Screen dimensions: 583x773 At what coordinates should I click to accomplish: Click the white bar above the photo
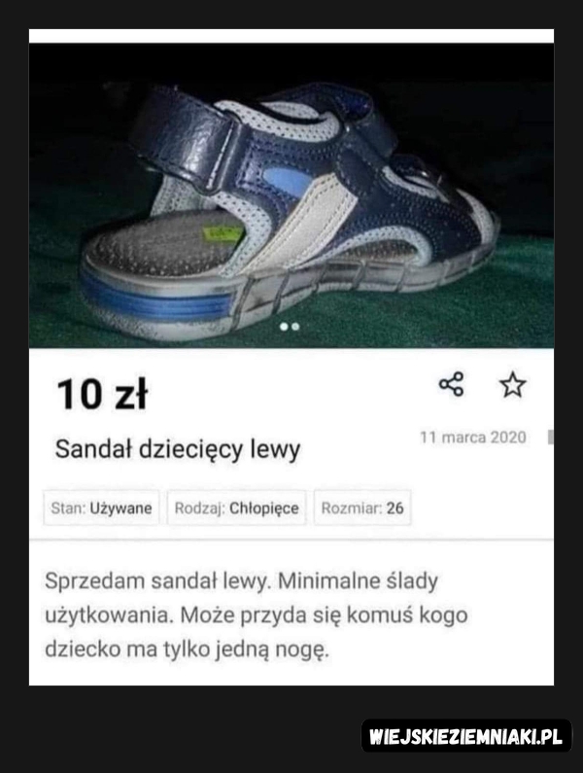[x=291, y=36]
